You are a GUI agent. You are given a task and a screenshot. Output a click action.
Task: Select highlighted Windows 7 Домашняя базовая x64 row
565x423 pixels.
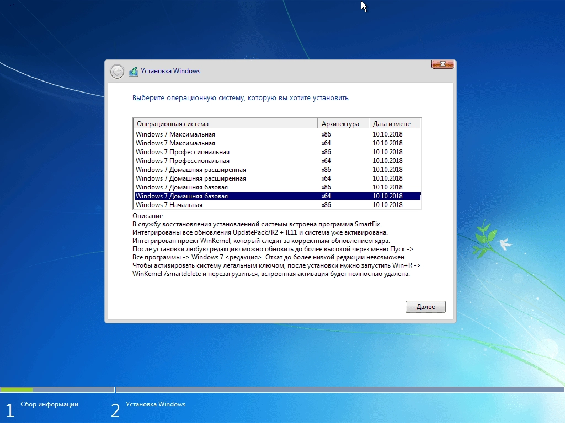pos(277,196)
